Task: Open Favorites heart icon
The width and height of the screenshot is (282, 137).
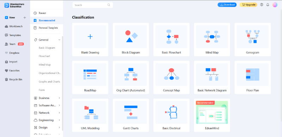Action: tap(6, 71)
